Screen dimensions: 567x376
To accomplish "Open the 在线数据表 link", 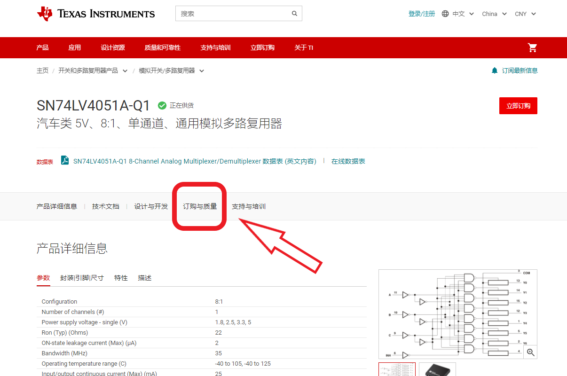I will tap(348, 161).
